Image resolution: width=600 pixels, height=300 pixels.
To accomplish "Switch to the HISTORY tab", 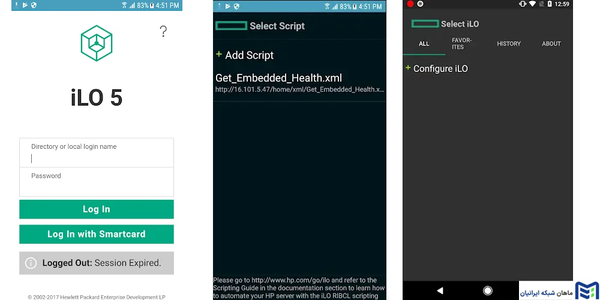I will click(x=509, y=44).
